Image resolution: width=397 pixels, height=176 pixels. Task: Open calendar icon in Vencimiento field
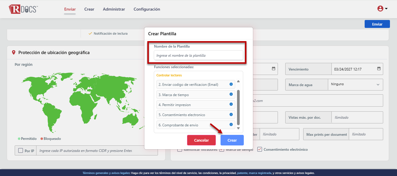(379, 69)
